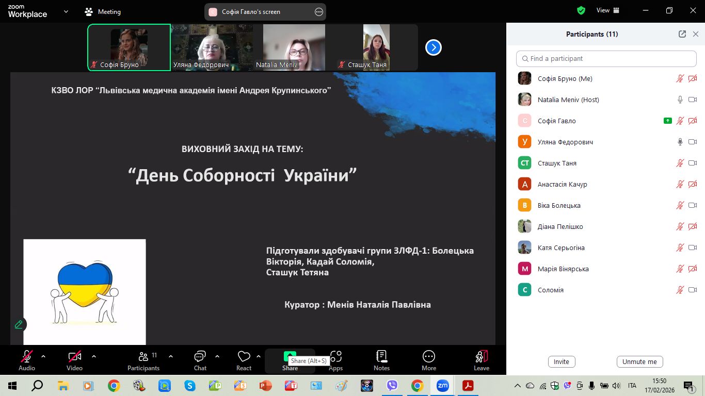This screenshot has height=396, width=705.
Task: Click the green encryption shield icon
Action: (581, 10)
